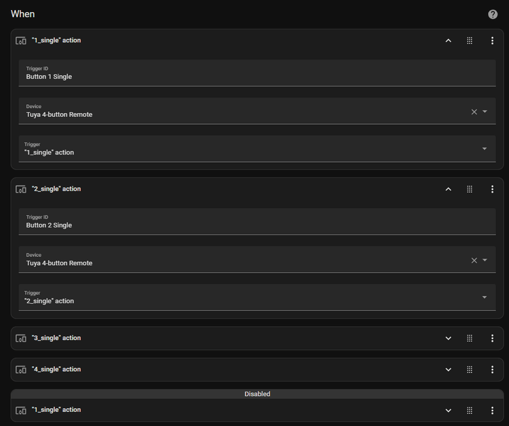Open the help icon beside When
This screenshot has width=509, height=426.
pos(492,14)
